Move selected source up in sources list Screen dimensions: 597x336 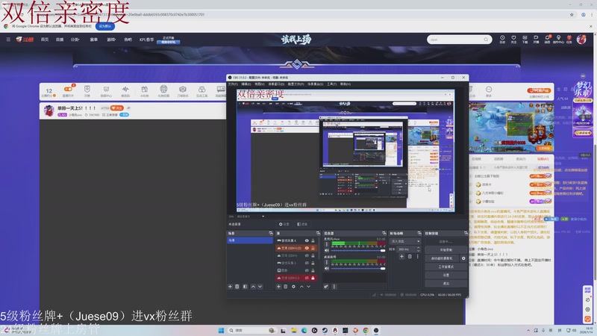point(301,287)
